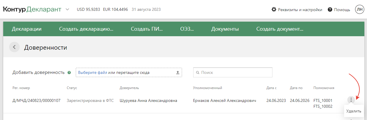Select registration number Д/МЧД/240823/00000107
The image size is (367, 120).
(36, 100)
